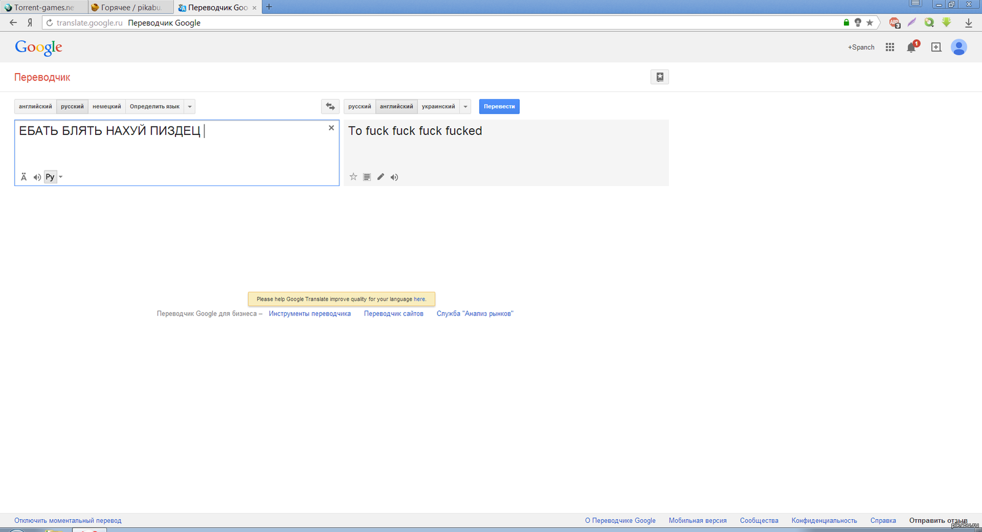982x532 pixels.
Task: Reload the page
Action: (x=50, y=23)
